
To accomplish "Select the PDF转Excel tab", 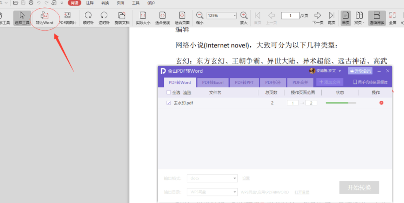I will coord(213,83).
